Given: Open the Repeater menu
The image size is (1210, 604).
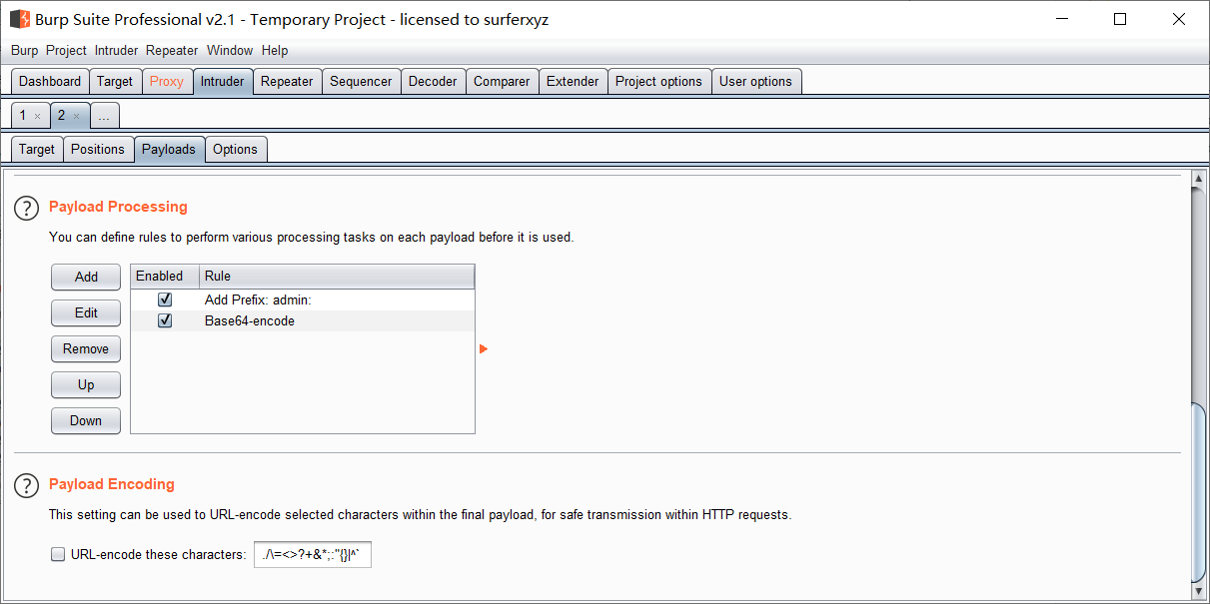Looking at the screenshot, I should coord(172,50).
